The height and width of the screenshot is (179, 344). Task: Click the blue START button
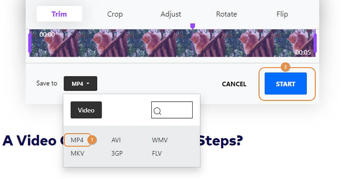pyautogui.click(x=286, y=83)
